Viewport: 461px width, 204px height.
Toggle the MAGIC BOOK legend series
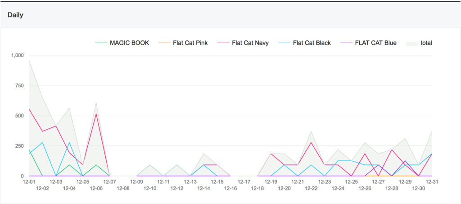click(122, 43)
